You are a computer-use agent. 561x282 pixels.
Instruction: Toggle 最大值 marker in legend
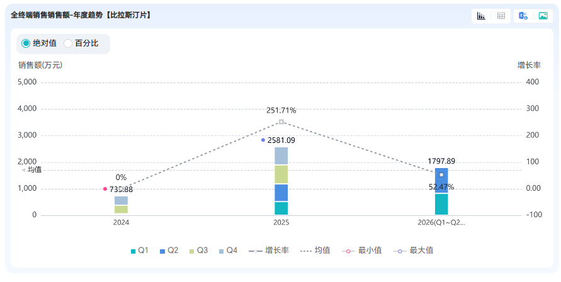point(413,251)
